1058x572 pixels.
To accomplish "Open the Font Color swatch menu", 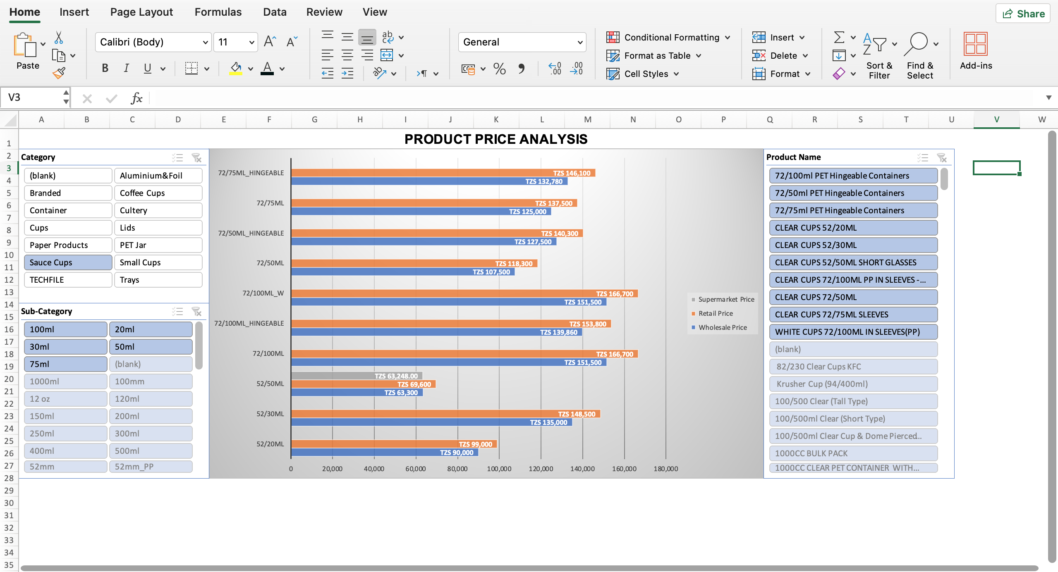I will (282, 68).
